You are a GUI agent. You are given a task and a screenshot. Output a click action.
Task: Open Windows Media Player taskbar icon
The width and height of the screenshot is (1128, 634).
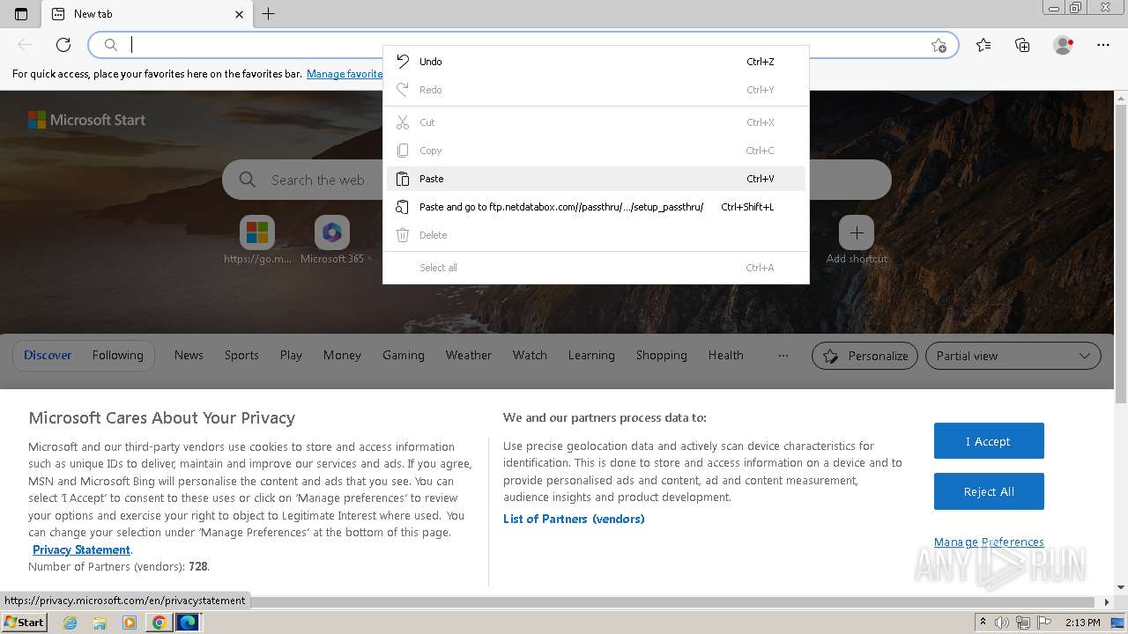(130, 623)
